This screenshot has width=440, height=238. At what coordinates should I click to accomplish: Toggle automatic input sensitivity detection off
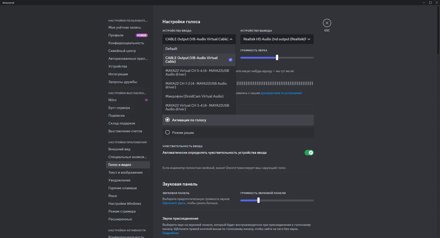click(x=309, y=153)
